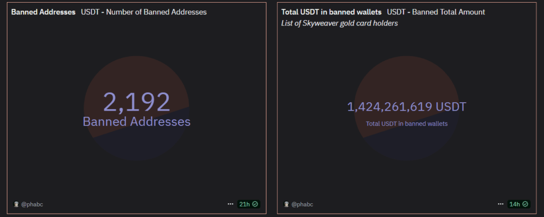Click the green check icon beside 21h
This screenshot has height=217, width=544.
click(x=255, y=204)
